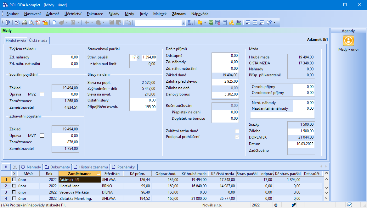Open the toolbar search combo box dropdown arrow
Image resolution: width=367 pixels, height=208 pixels.
point(183,23)
